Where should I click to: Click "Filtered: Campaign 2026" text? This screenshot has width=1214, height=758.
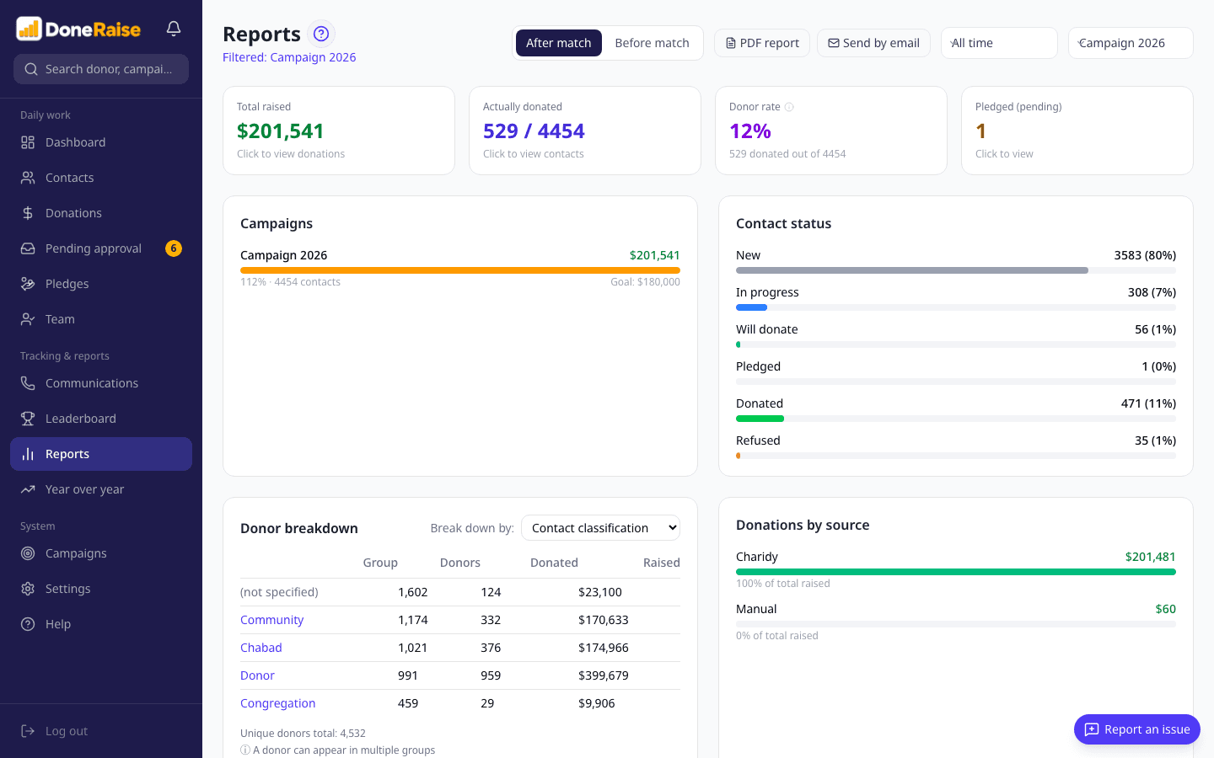289,57
